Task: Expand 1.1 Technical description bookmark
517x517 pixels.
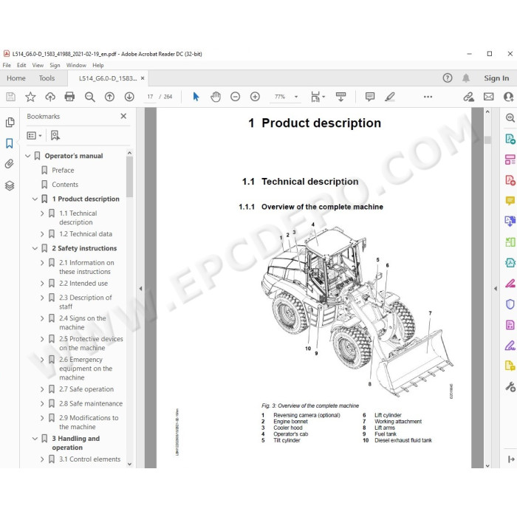Action: point(42,213)
